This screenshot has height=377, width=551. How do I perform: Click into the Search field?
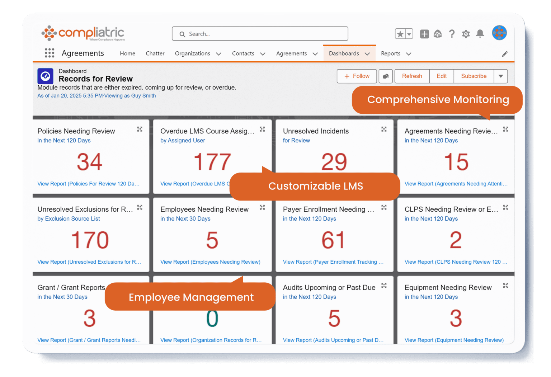(x=260, y=34)
